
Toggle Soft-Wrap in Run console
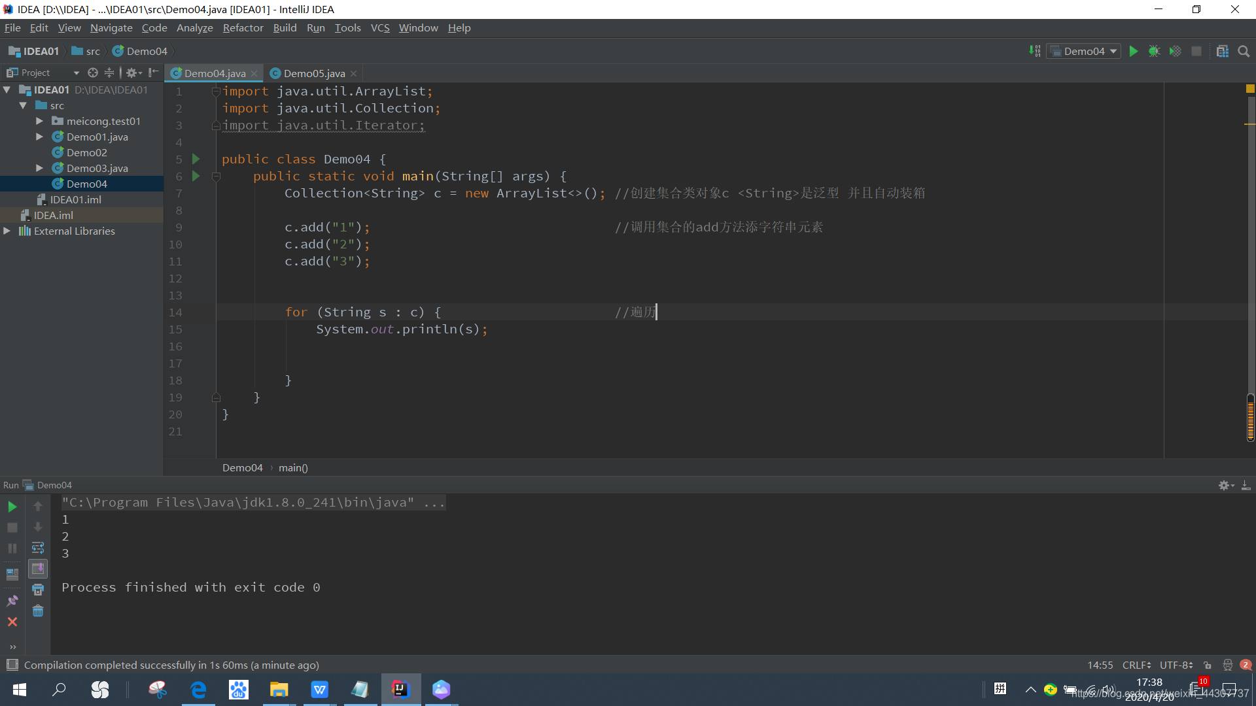pyautogui.click(x=38, y=548)
